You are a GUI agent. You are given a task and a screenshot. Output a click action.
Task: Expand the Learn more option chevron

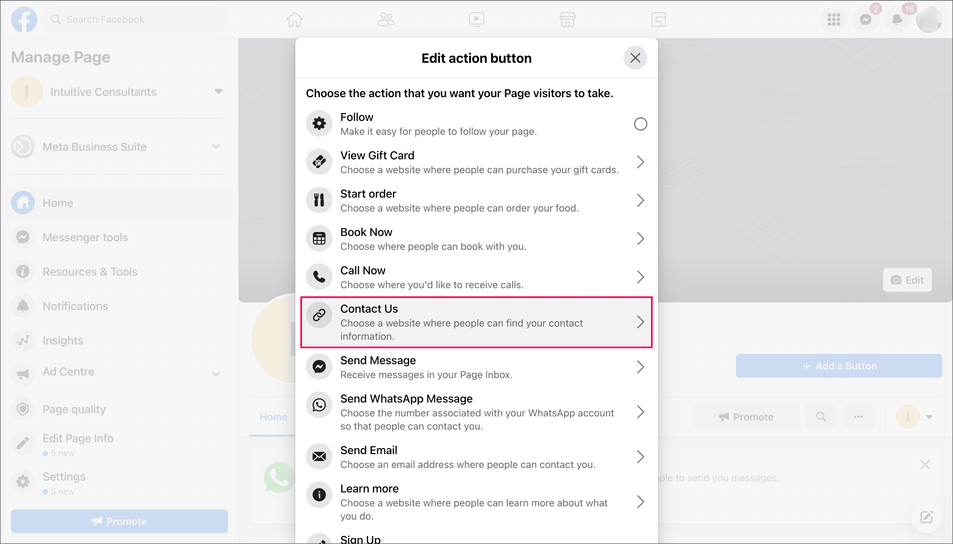click(640, 502)
